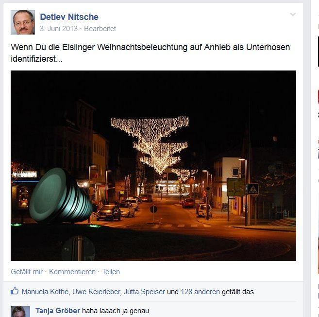Open Jutta Speiser's profile

(x=144, y=292)
